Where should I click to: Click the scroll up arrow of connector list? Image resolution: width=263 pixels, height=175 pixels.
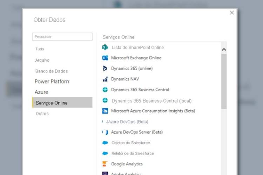tap(224, 50)
